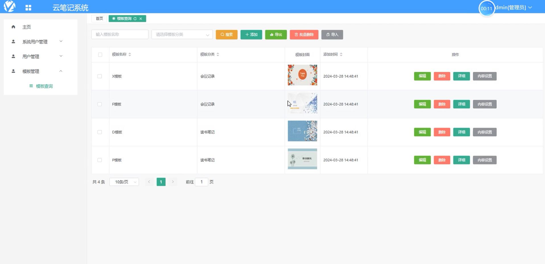Edit the F模板 row
This screenshot has height=264, width=545.
coord(422,104)
